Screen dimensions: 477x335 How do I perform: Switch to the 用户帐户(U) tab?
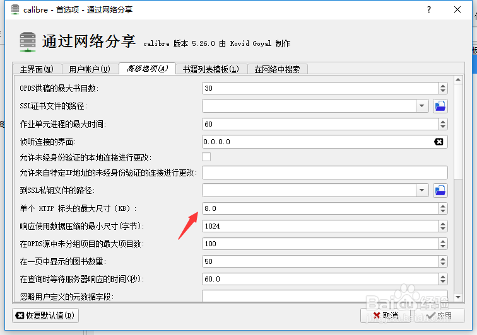click(x=90, y=69)
